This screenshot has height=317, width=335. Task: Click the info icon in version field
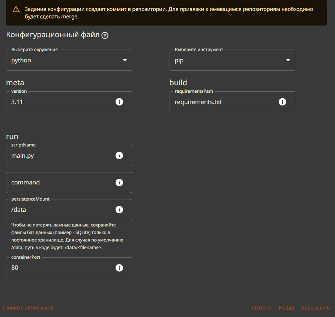pos(119,102)
